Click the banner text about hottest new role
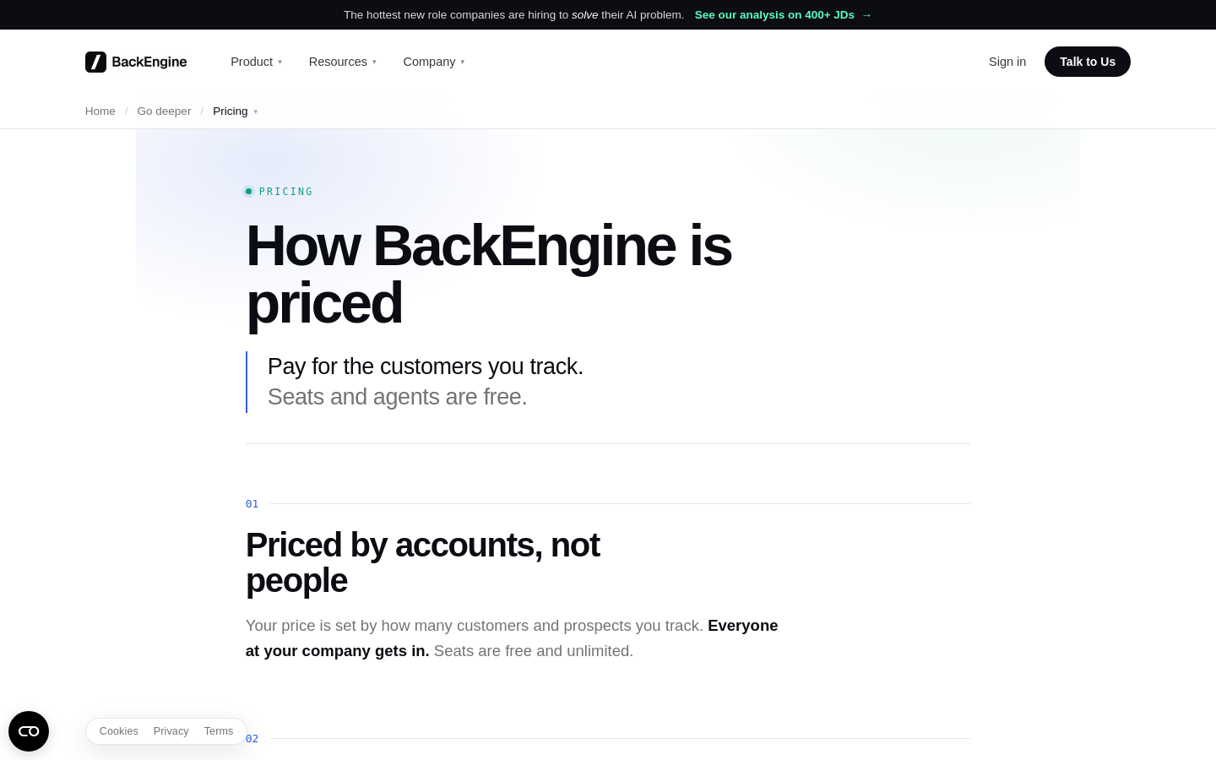Viewport: 1216px width, 760px height. tap(513, 15)
